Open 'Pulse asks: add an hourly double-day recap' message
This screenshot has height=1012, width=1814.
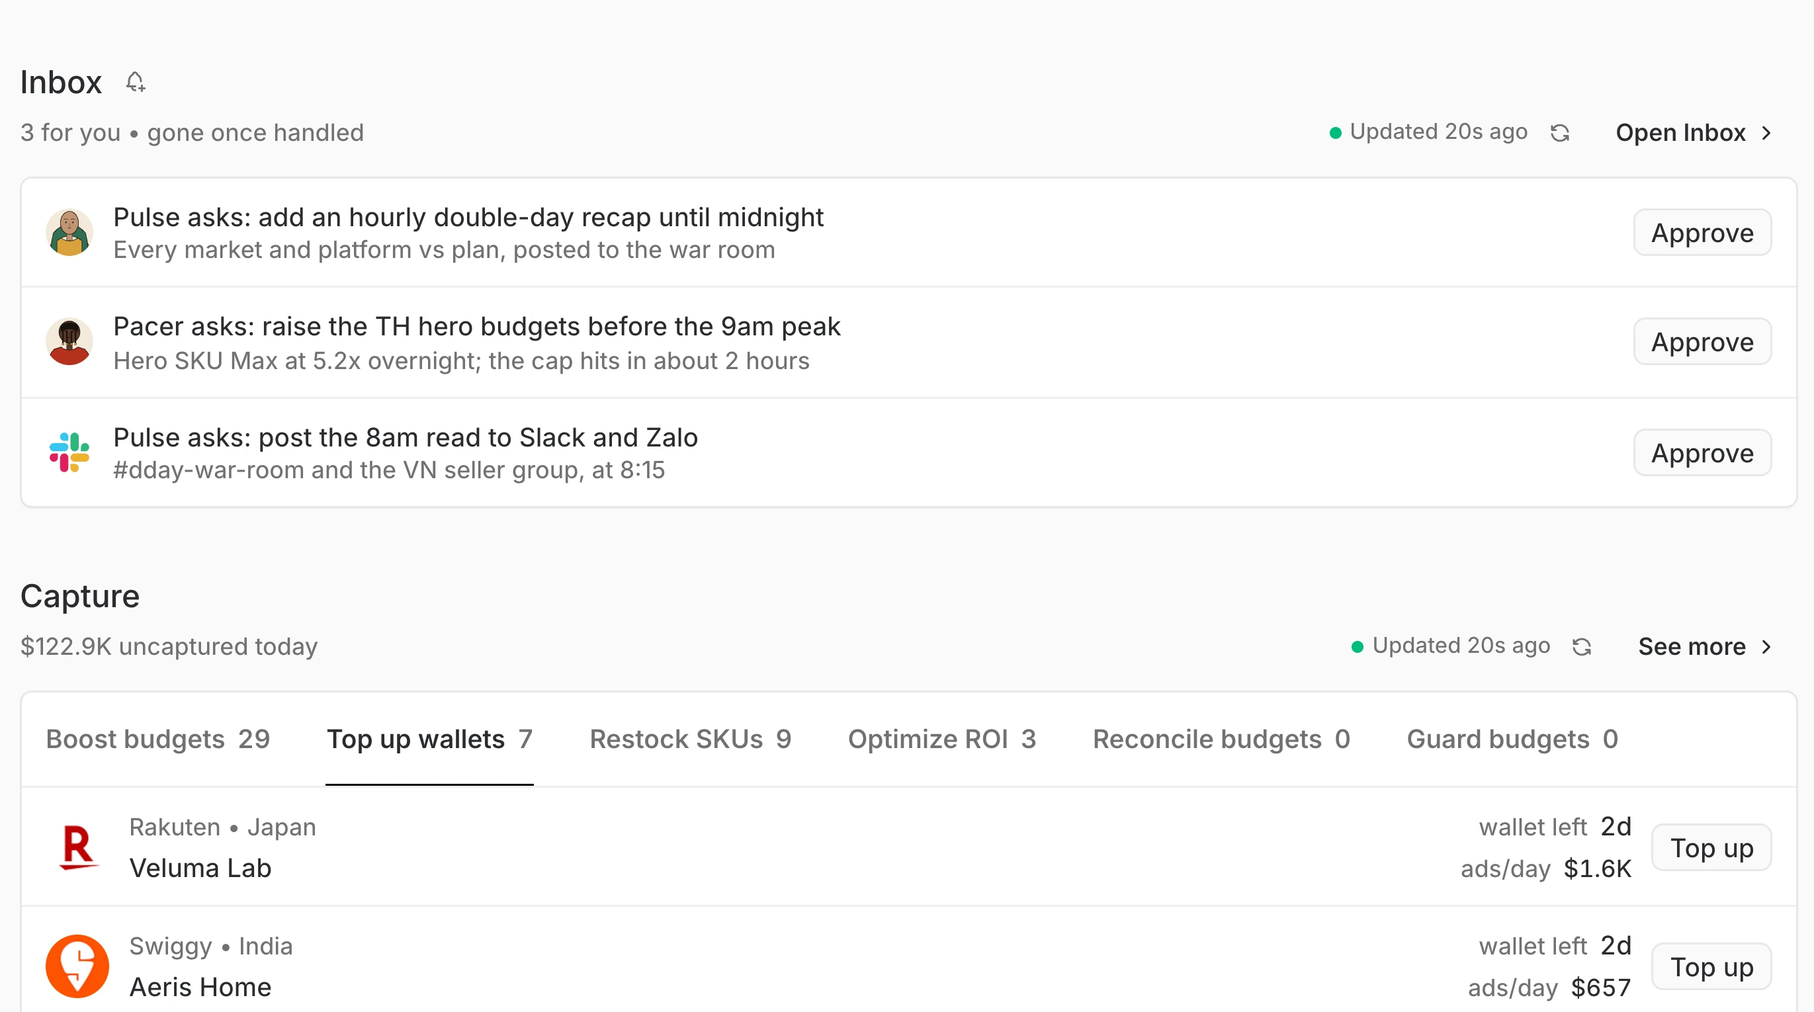point(908,232)
